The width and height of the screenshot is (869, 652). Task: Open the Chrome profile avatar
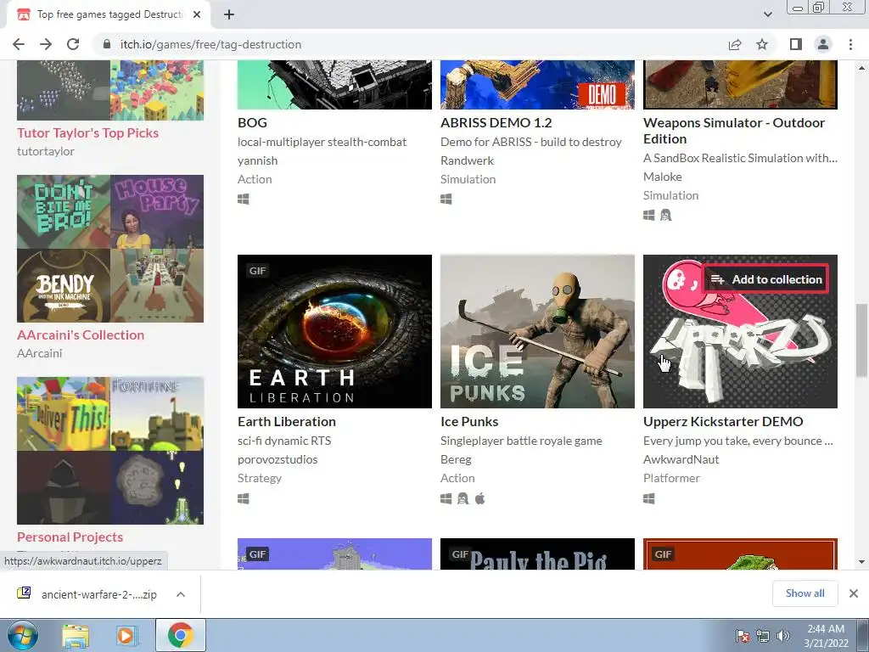pos(823,44)
